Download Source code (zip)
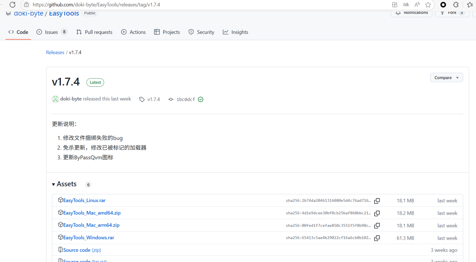This screenshot has height=262, width=476. click(x=82, y=250)
